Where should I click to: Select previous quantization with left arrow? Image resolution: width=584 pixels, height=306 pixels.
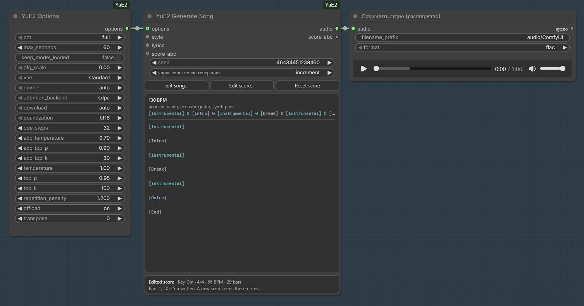pyautogui.click(x=19, y=118)
